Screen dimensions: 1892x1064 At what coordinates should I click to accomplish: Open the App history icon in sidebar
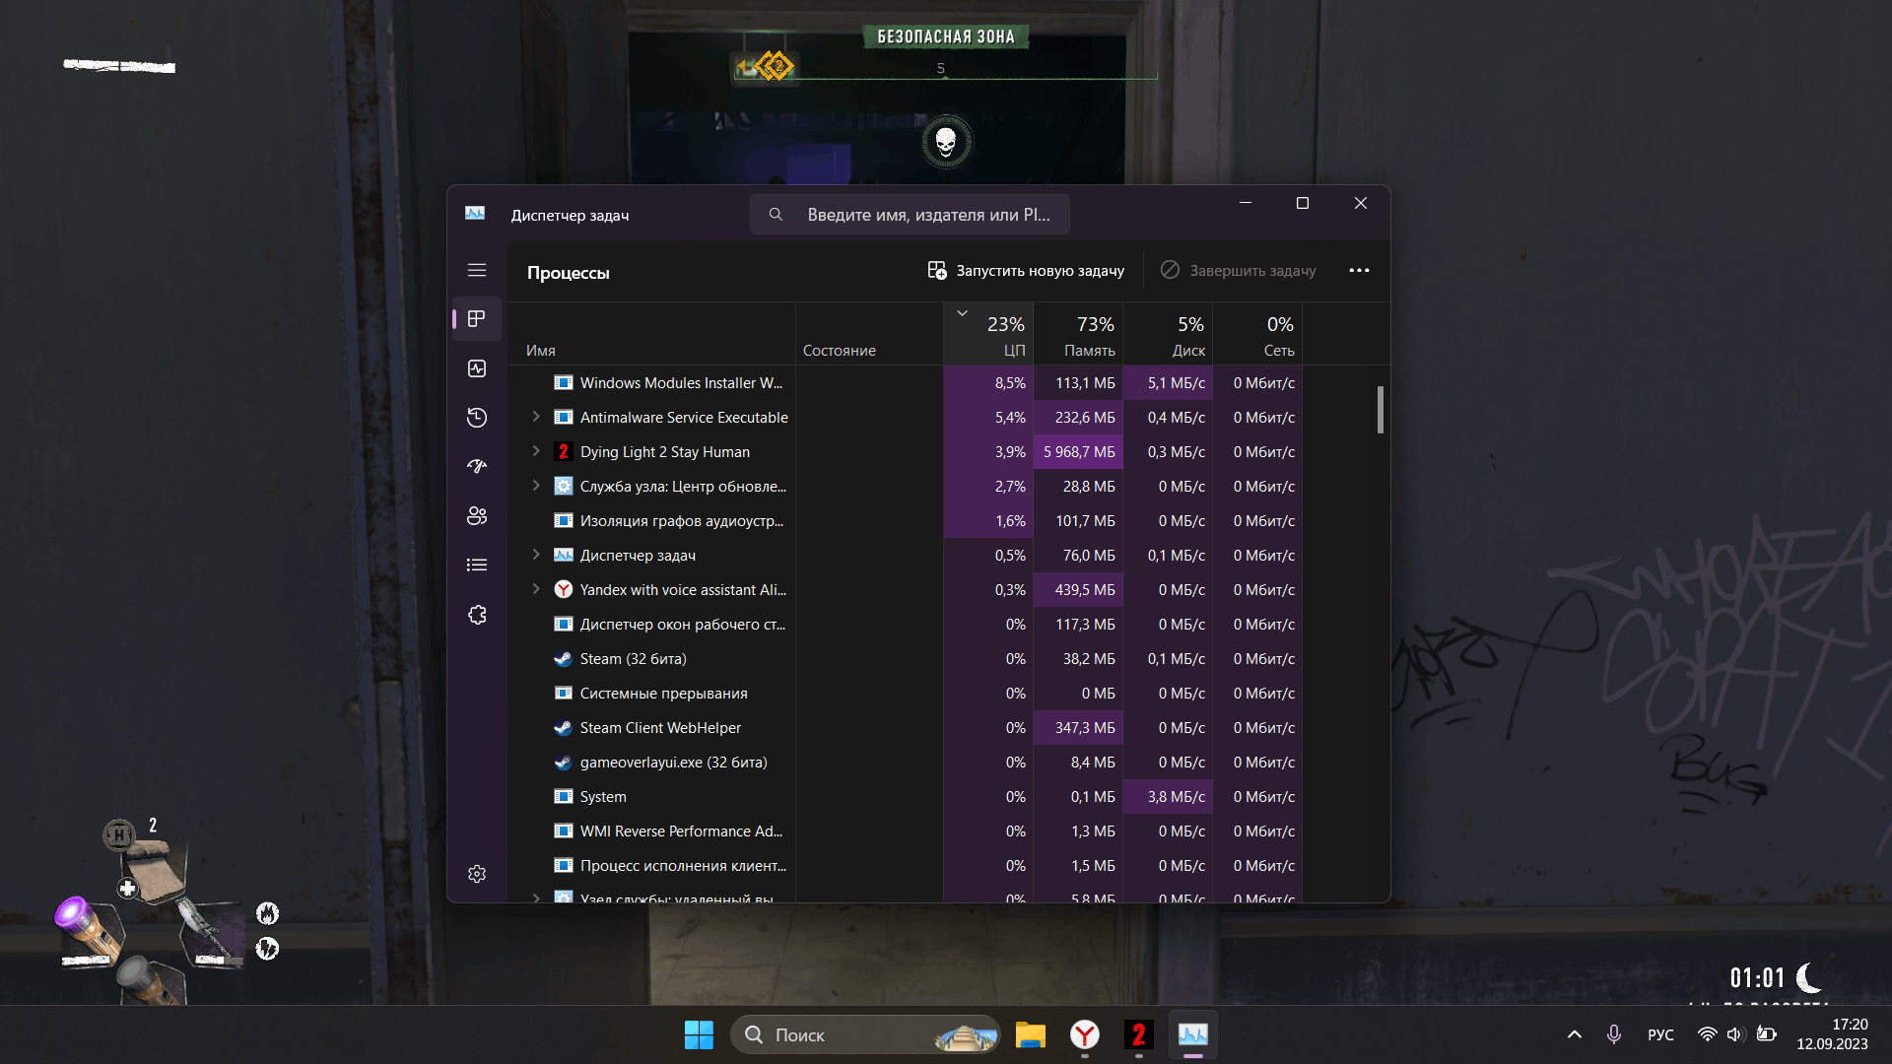click(477, 418)
